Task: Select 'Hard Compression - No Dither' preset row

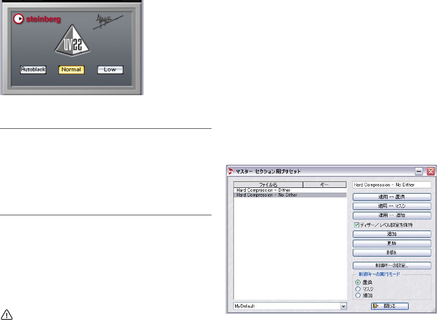Action: pos(290,195)
